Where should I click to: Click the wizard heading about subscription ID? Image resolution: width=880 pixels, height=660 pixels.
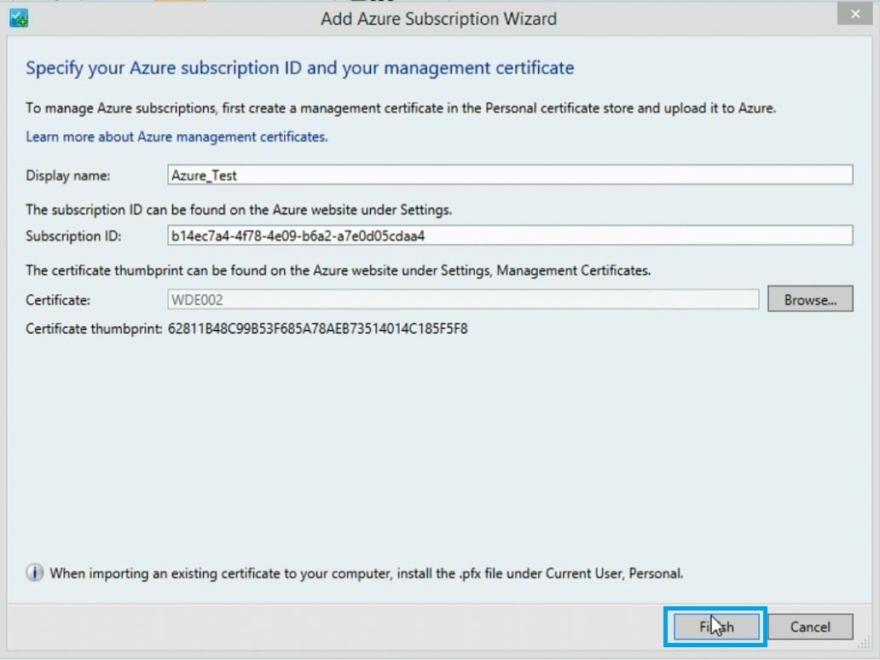[299, 68]
